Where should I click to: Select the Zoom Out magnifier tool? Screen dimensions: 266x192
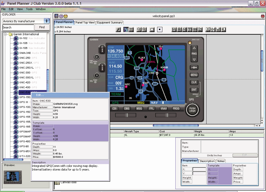click(x=139, y=29)
